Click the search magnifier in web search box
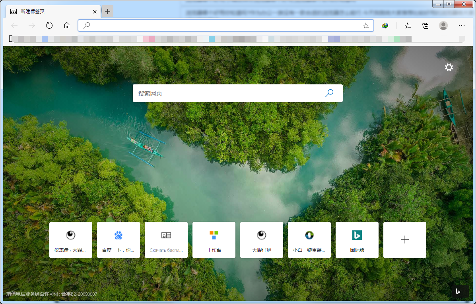The width and height of the screenshot is (476, 304). pyautogui.click(x=329, y=93)
